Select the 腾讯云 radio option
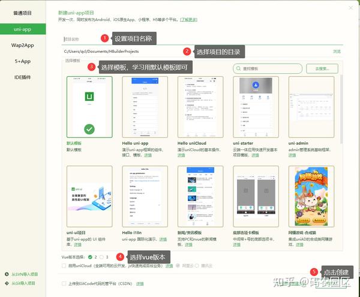 [x=197, y=266]
